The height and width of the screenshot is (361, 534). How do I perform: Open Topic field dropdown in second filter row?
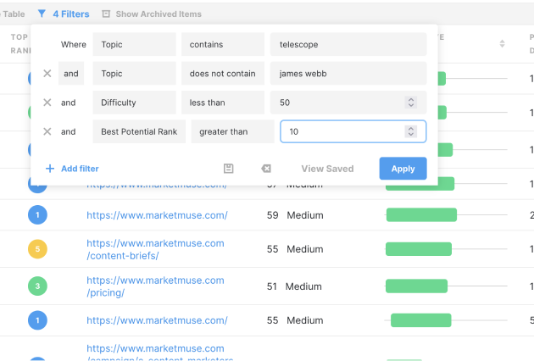[x=135, y=74]
